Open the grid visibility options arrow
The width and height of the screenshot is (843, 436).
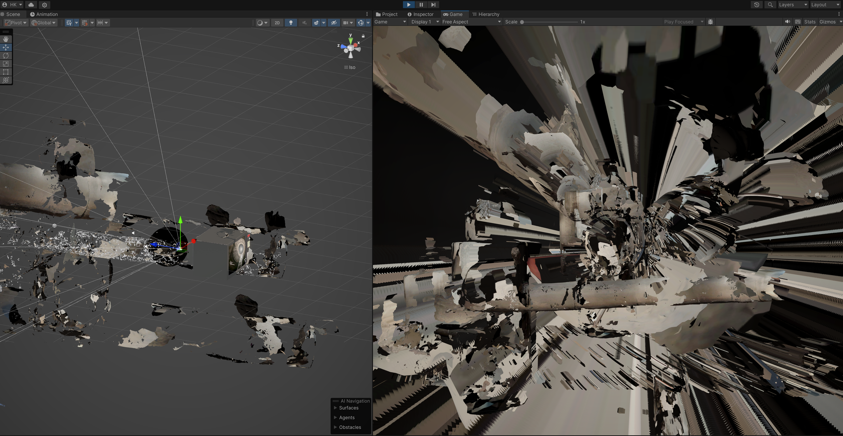(77, 23)
